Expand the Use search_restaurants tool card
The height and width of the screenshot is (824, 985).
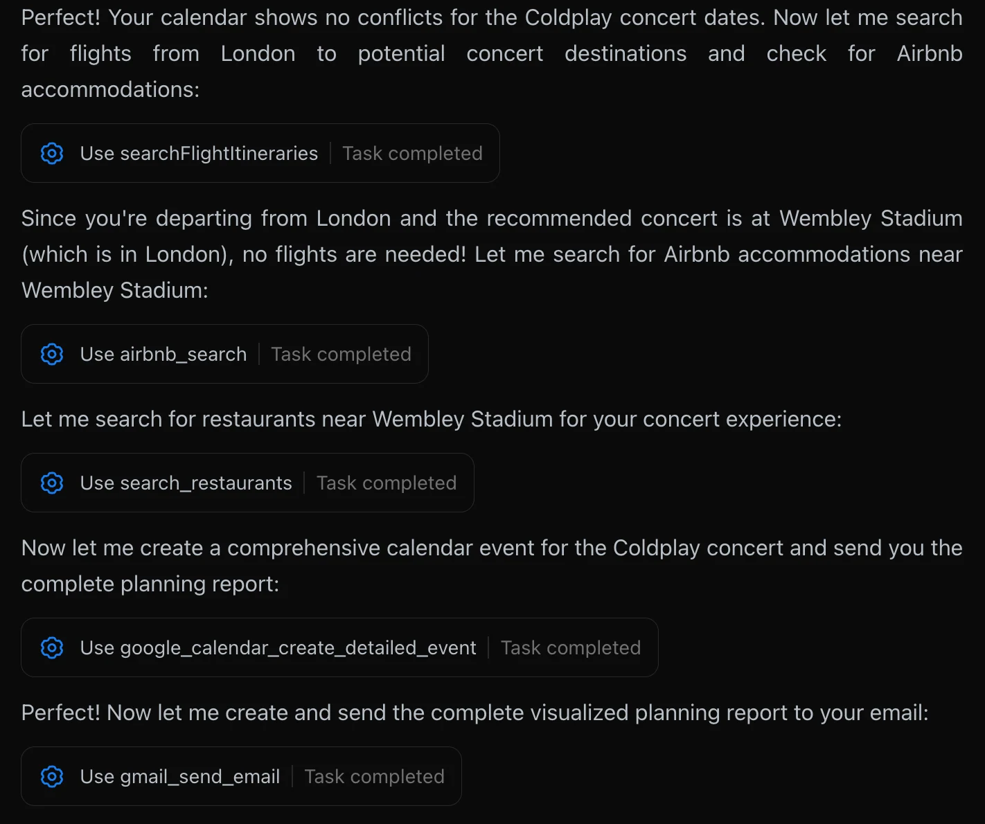pos(247,483)
